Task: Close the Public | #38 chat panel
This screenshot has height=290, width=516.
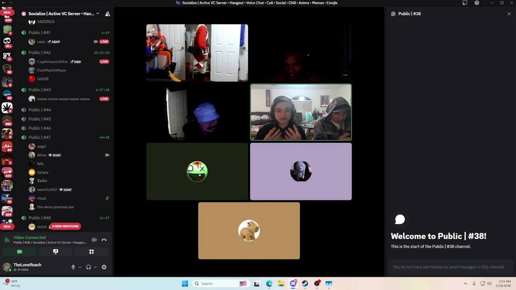Action: coord(509,14)
